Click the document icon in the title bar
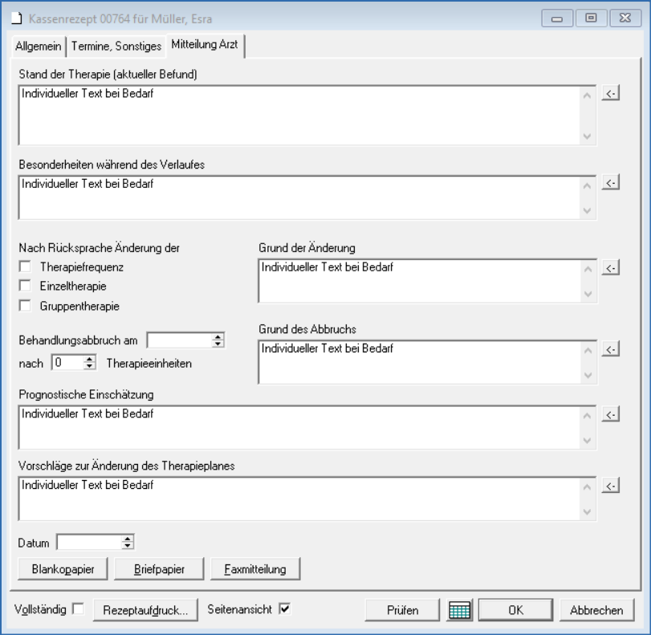 [x=14, y=18]
